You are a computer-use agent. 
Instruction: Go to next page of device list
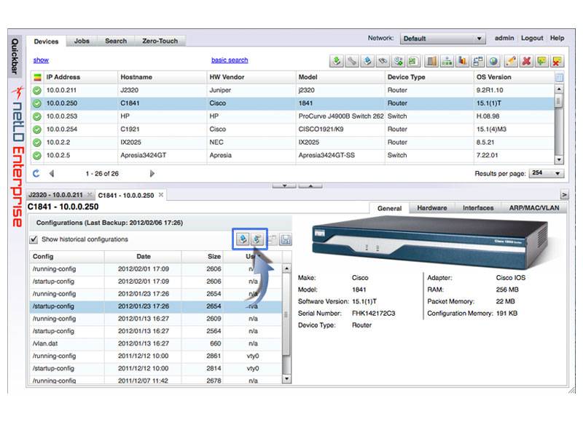(x=152, y=174)
